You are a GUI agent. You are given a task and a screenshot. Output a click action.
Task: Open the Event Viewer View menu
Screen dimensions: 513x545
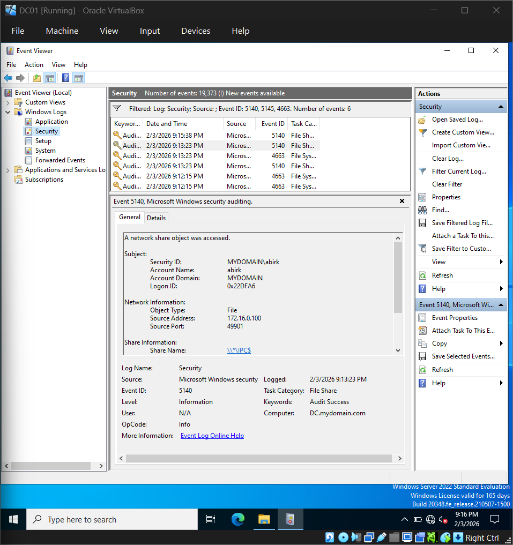(x=58, y=65)
